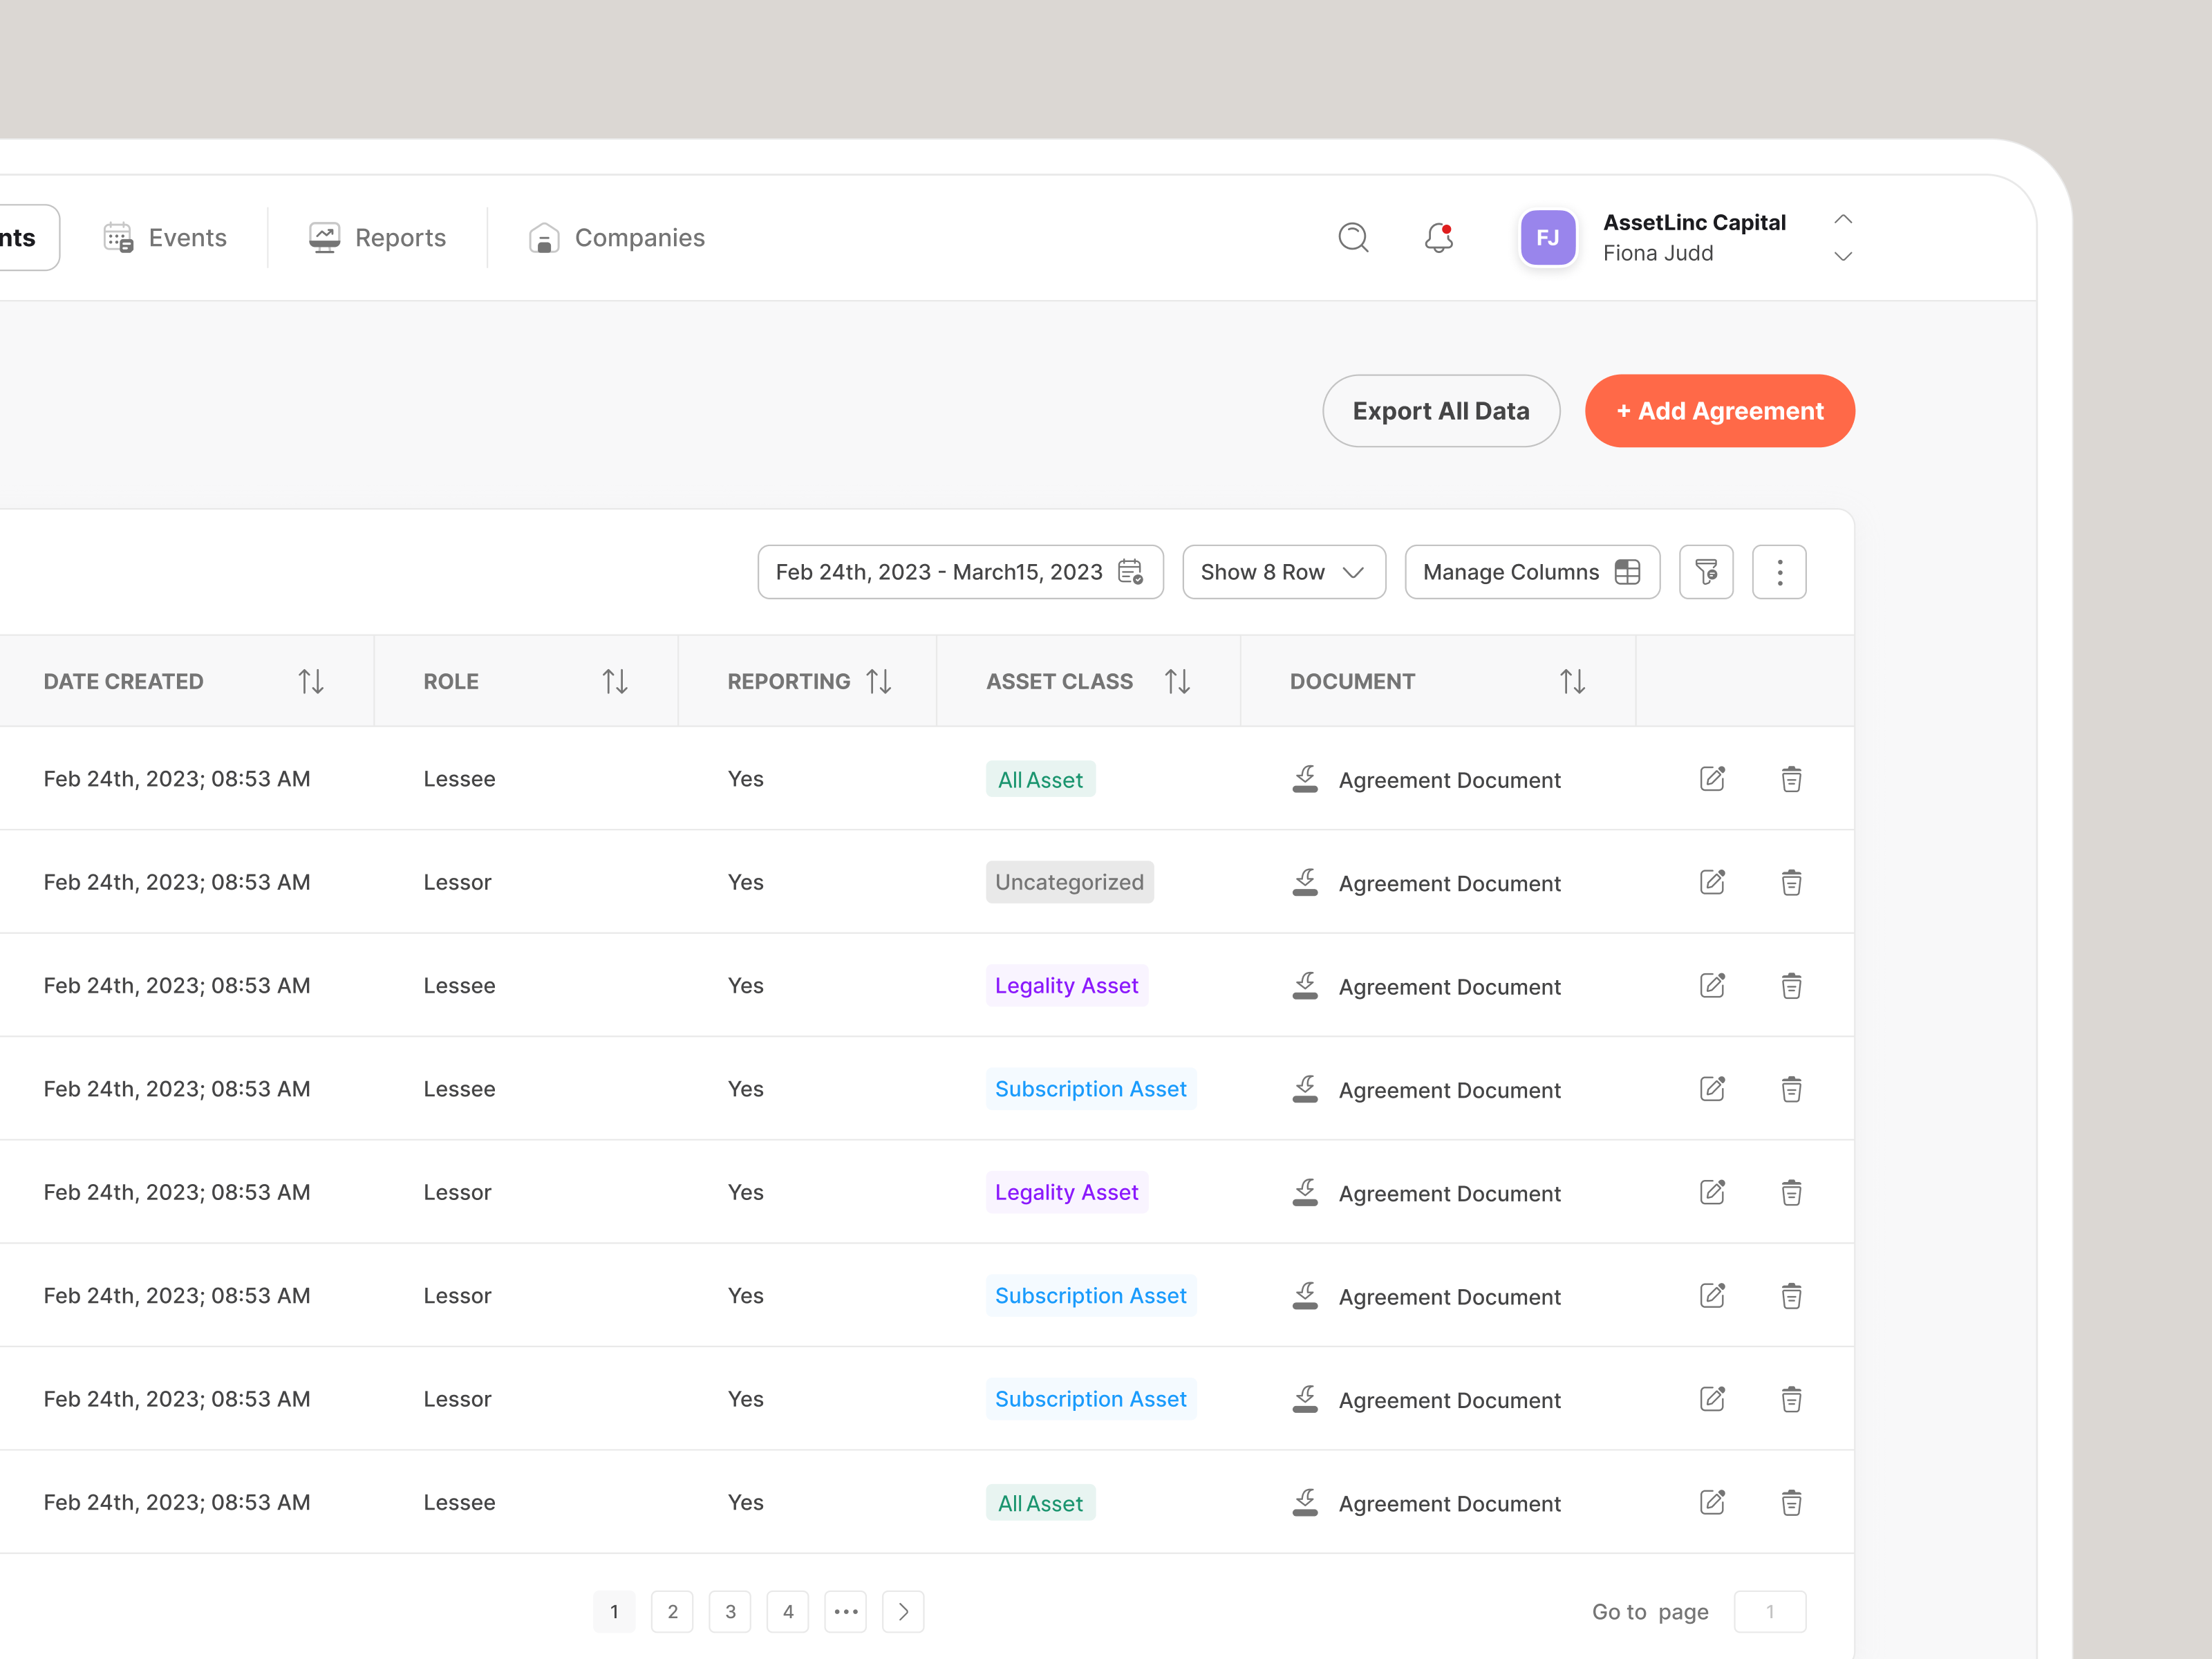The image size is (2212, 1659).
Task: Edit the last All Asset row
Action: click(x=1712, y=1502)
